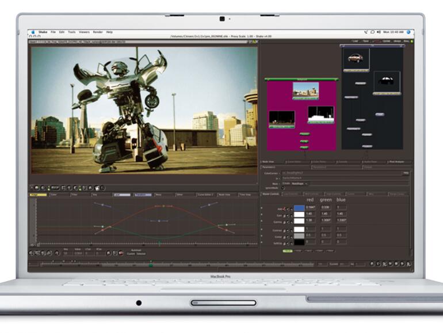Open the File menu
This screenshot has height=333, width=443.
pos(53,32)
